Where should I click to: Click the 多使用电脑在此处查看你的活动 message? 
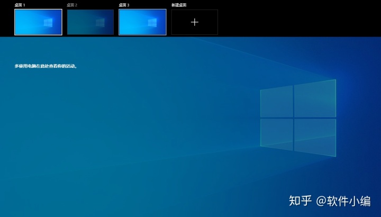pyautogui.click(x=46, y=66)
